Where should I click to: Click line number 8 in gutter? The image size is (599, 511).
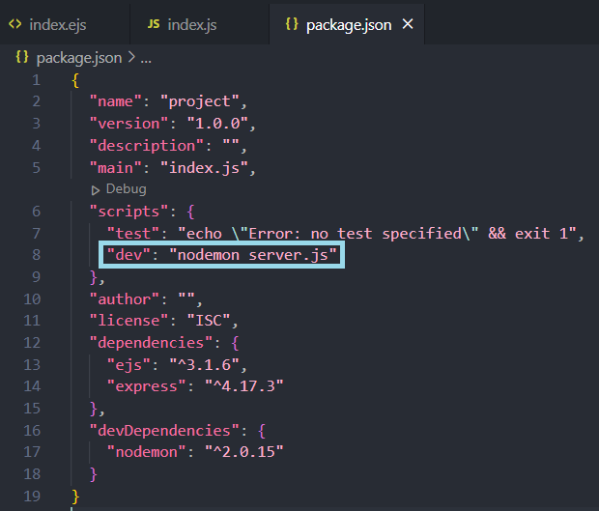point(36,255)
